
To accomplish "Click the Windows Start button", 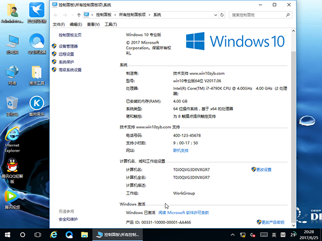I will [x=8, y=235].
